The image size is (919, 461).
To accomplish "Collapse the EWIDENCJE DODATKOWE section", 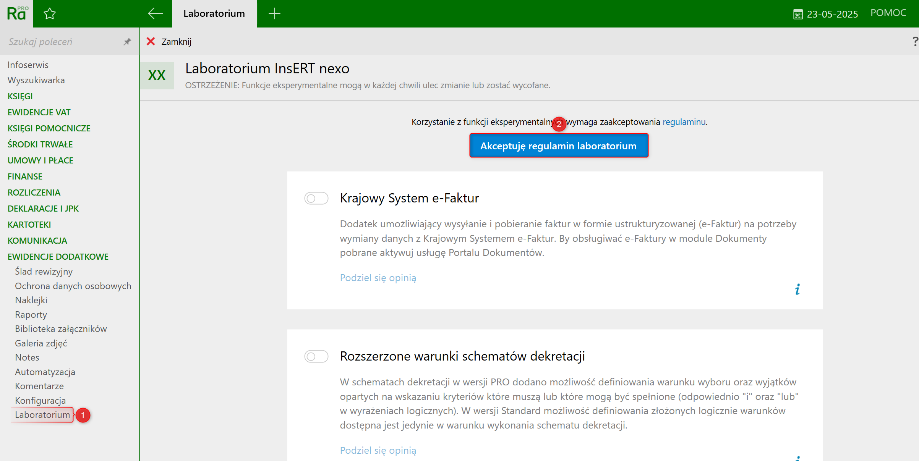I will tap(58, 257).
